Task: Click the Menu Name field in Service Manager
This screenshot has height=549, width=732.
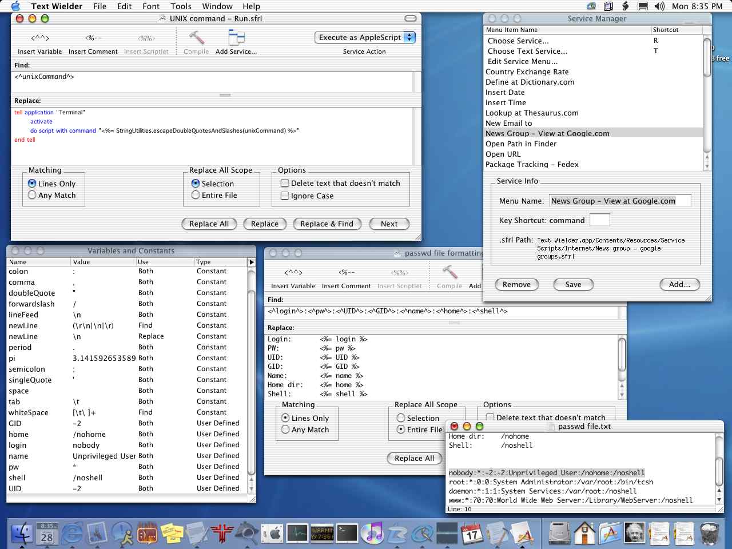Action: point(620,201)
